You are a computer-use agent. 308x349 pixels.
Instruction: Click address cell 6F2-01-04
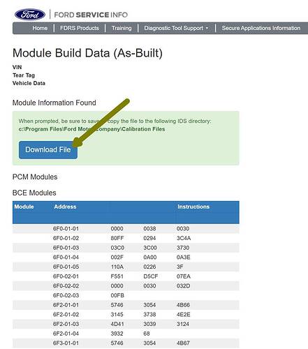(66, 334)
